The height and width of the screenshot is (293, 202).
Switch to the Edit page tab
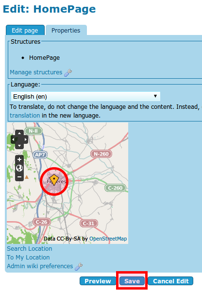point(25,30)
